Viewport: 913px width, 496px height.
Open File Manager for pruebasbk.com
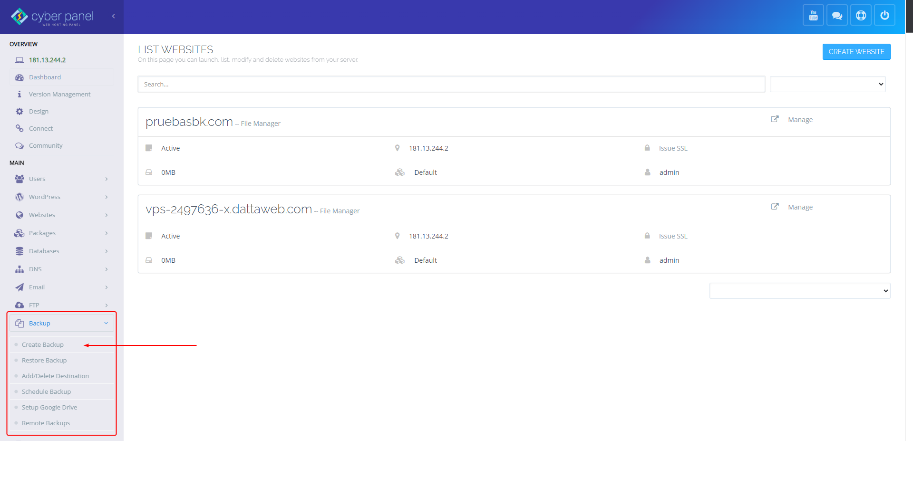[261, 124]
